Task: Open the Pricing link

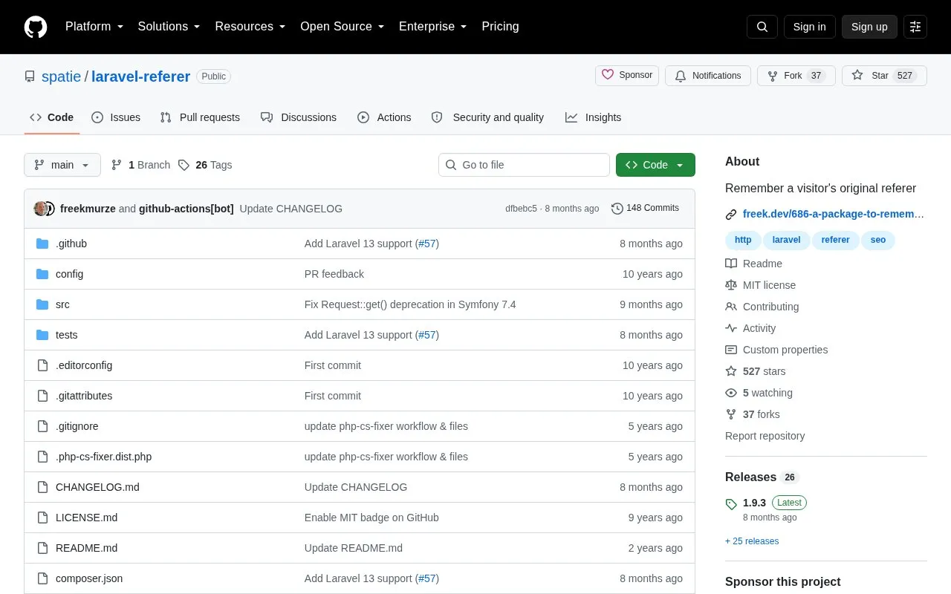Action: coord(500,27)
